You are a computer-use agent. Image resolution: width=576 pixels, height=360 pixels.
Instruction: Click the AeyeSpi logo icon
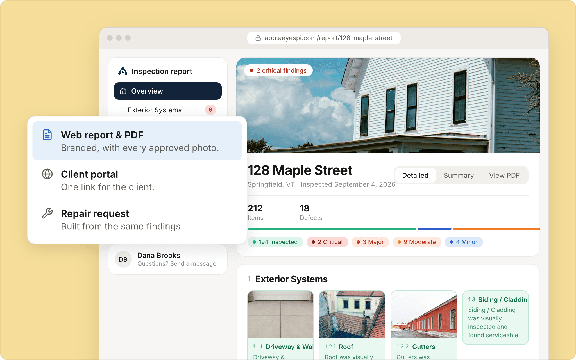(x=123, y=71)
